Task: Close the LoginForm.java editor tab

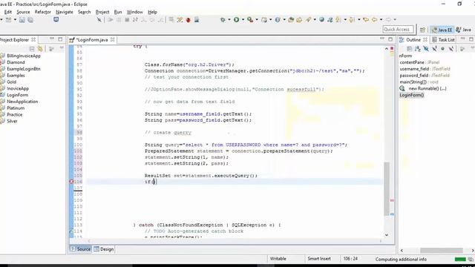Action: pyautogui.click(x=112, y=39)
